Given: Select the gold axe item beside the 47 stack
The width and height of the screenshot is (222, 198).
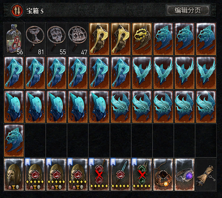Looking at the screenshot, I should 99,39.
